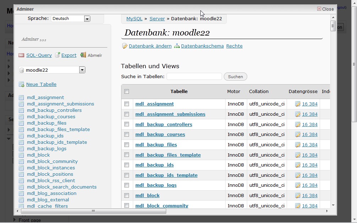Focus the Suche in Tabellen input field

coord(194,76)
